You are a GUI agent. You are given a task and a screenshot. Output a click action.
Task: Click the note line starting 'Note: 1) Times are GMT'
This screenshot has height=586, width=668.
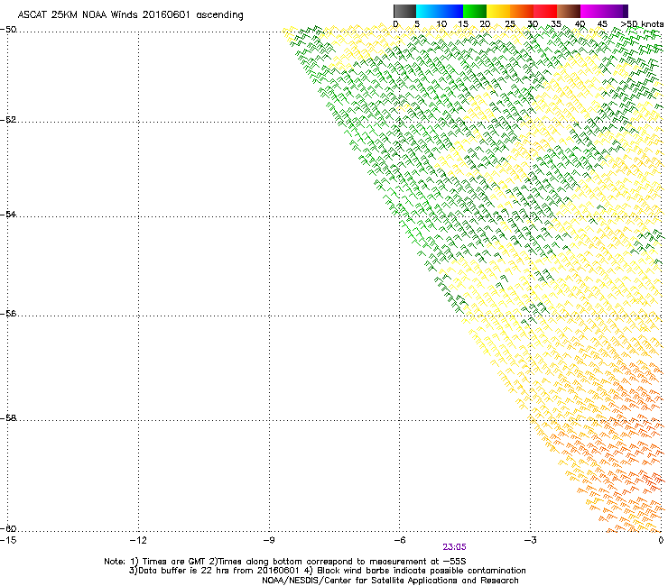coord(285,562)
